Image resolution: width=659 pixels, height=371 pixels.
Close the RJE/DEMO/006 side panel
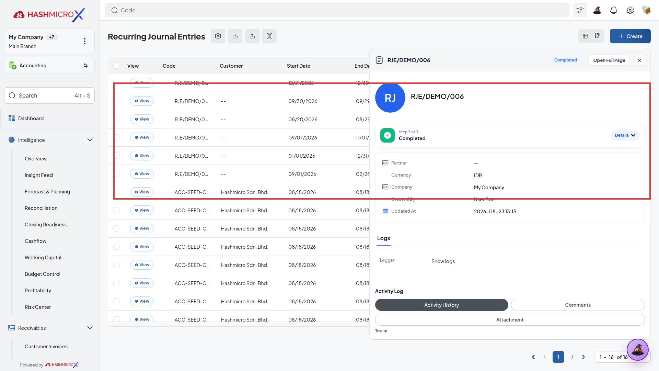[639, 60]
